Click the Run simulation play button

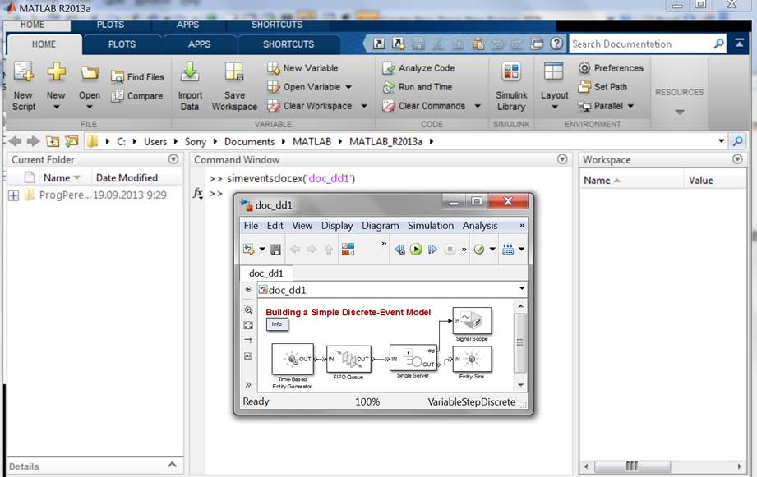pyautogui.click(x=416, y=250)
